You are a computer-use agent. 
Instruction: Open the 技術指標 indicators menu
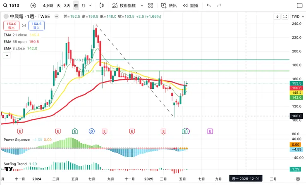[124, 5]
